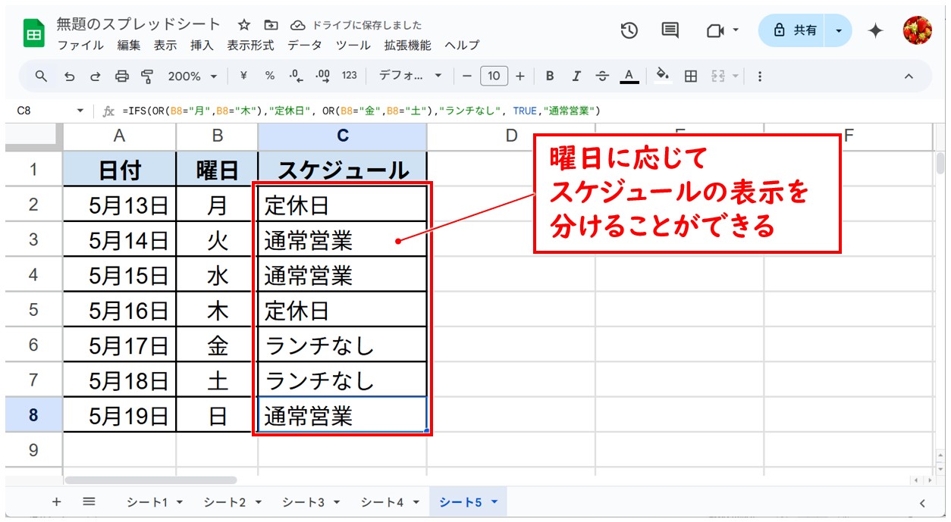The width and height of the screenshot is (951, 522).
Task: Click the font size field
Action: [494, 76]
